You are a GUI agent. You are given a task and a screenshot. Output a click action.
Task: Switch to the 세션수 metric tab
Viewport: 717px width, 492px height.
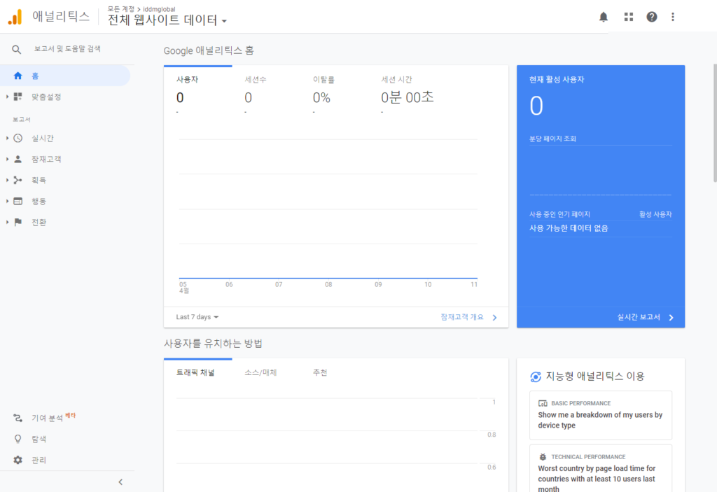[256, 80]
